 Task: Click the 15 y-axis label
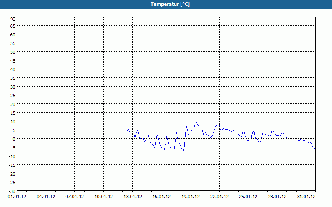(x=13, y=113)
